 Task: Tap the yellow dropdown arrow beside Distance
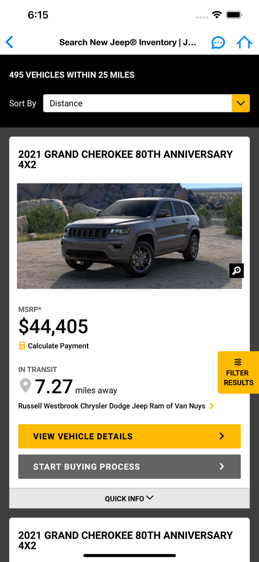(240, 103)
